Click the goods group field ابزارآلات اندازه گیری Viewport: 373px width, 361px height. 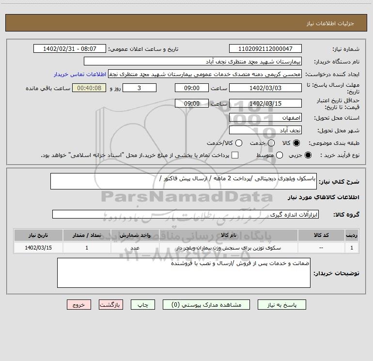(186, 214)
